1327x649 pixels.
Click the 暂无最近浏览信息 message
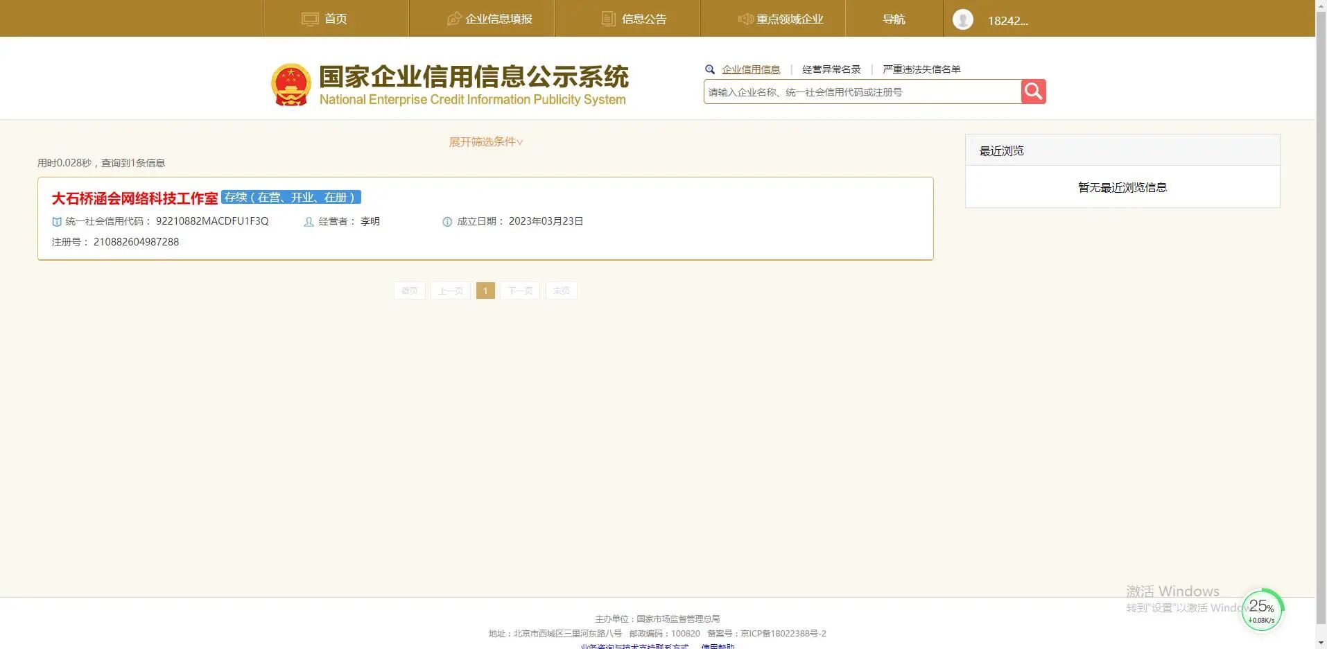tap(1122, 187)
